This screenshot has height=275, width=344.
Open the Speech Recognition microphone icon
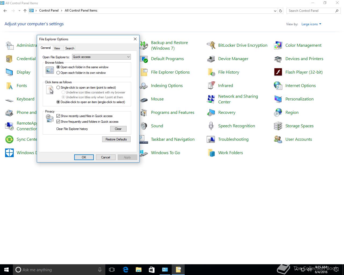(211, 126)
